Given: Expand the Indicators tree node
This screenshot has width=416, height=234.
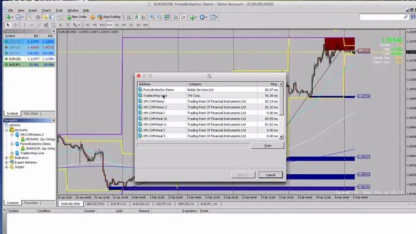Looking at the screenshot, I should click(6, 157).
